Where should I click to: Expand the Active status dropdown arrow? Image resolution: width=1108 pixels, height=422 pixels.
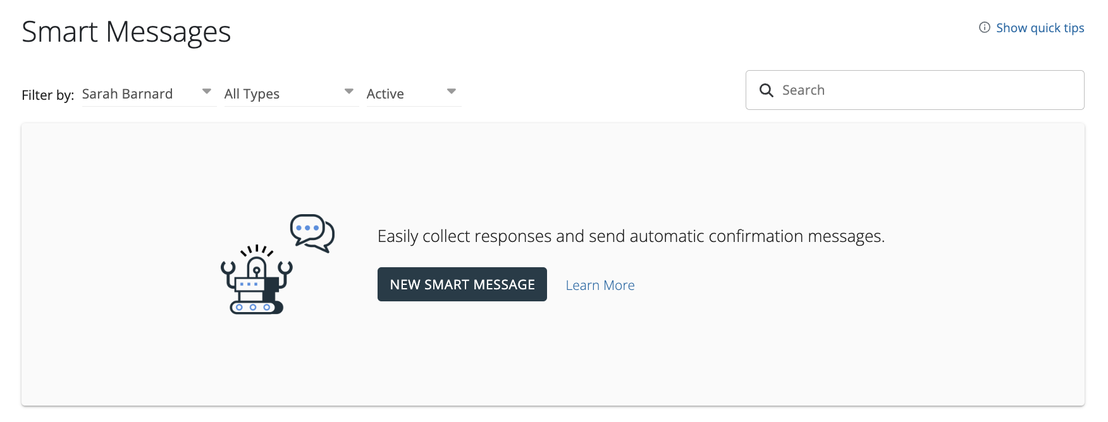coord(451,92)
